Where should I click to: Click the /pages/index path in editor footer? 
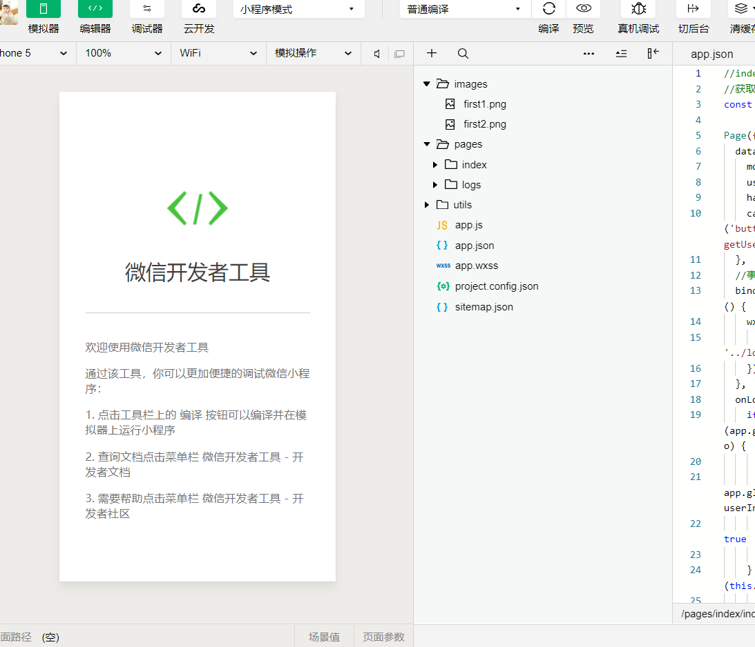pos(718,614)
